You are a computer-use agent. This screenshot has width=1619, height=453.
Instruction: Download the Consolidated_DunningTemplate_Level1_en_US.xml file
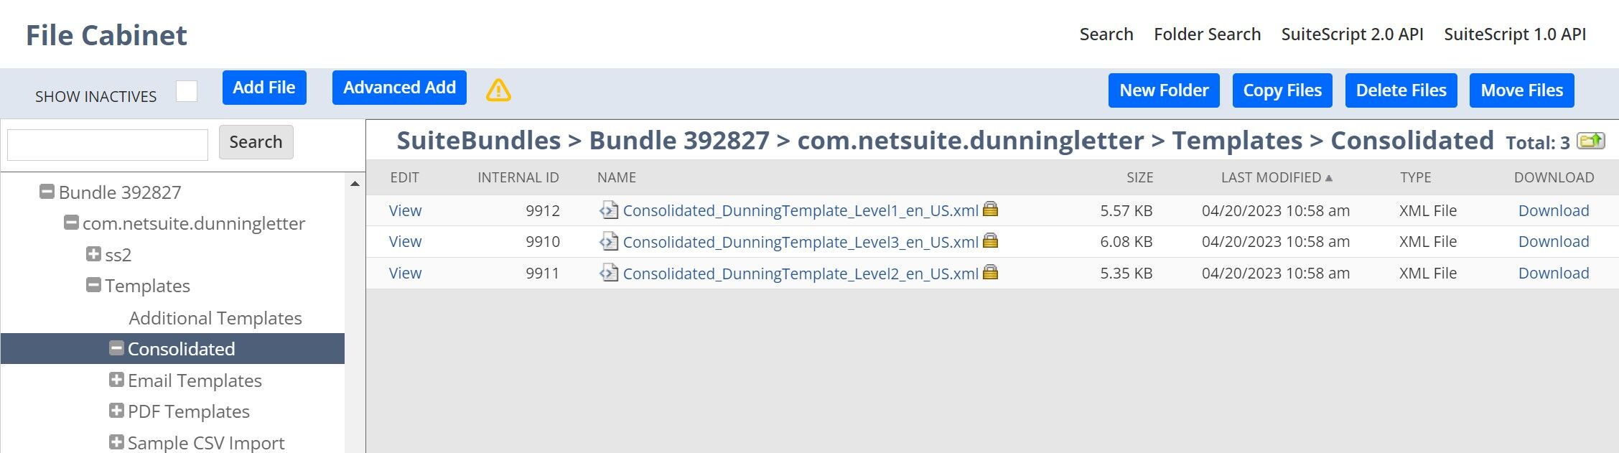(x=1553, y=210)
